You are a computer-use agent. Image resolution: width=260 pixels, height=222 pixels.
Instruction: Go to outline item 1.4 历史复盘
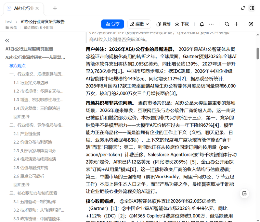[x=37, y=109]
